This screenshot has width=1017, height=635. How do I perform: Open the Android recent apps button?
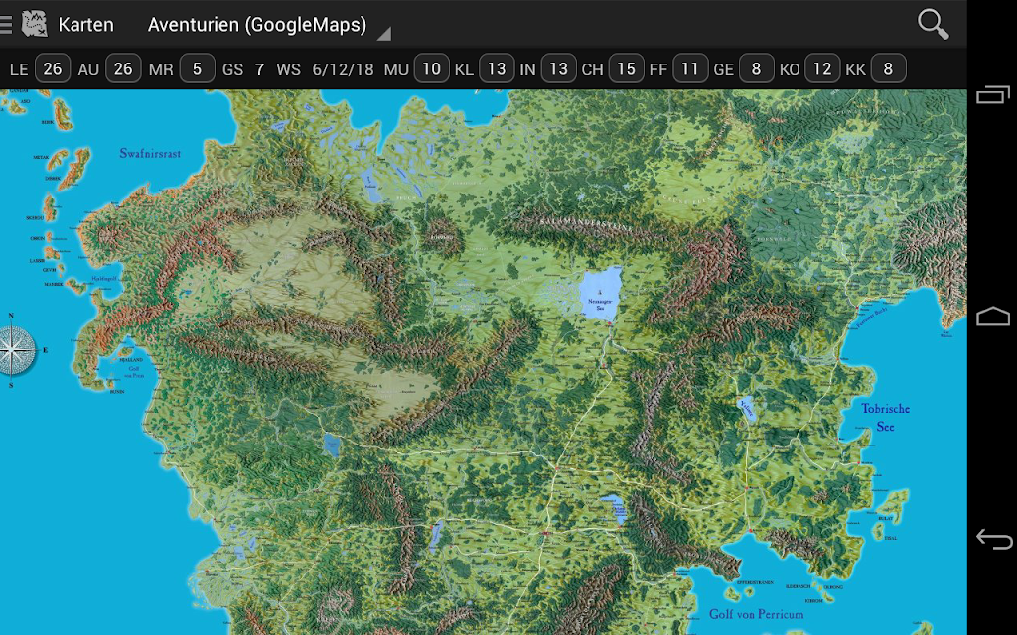(x=993, y=95)
